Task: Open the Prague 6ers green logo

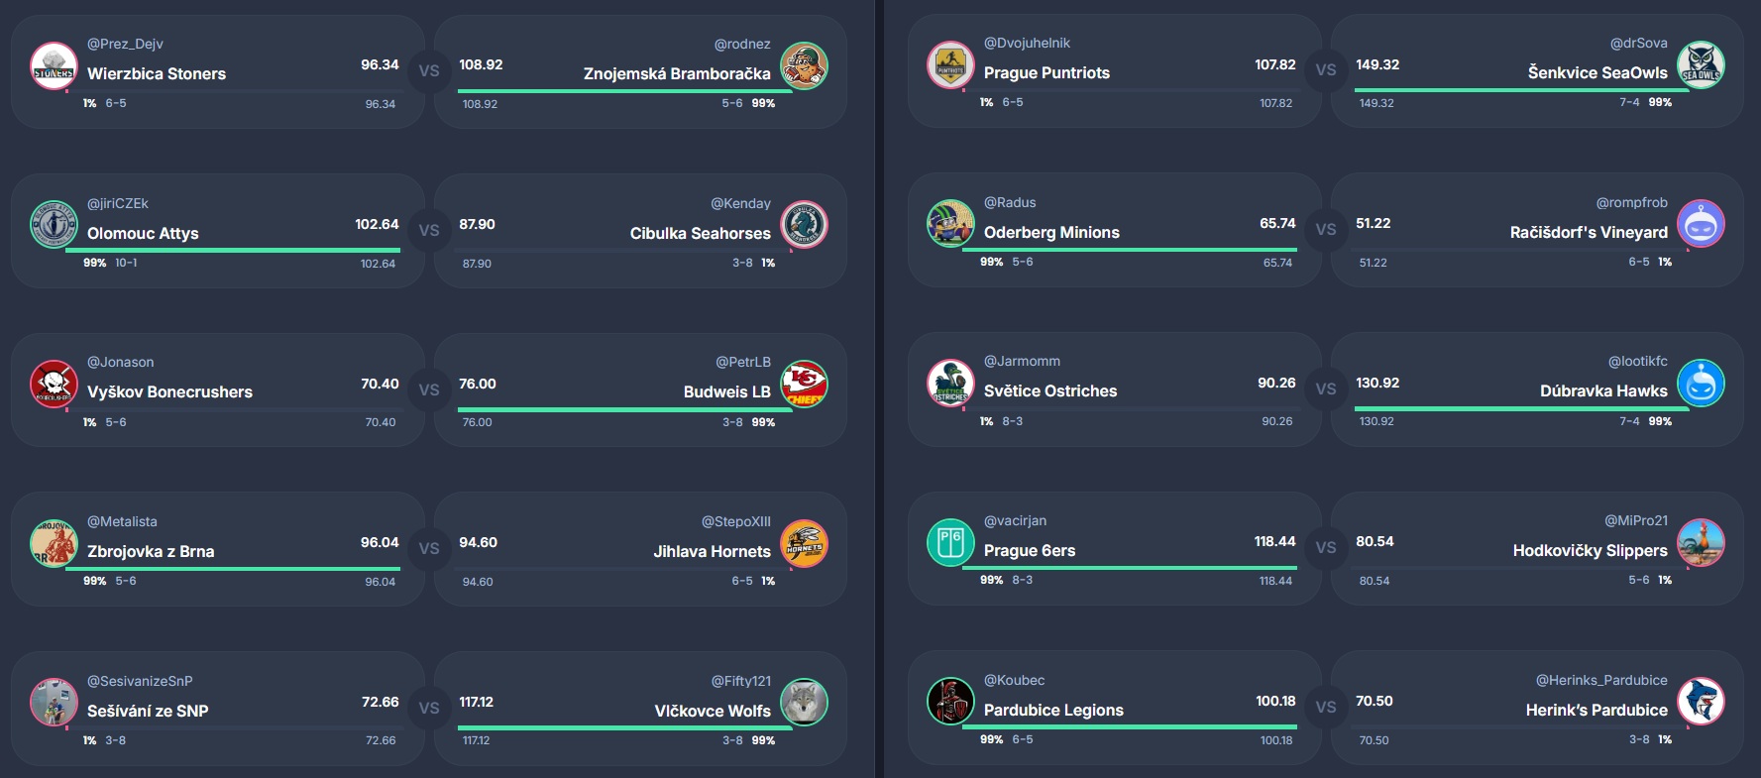Action: pyautogui.click(x=950, y=543)
